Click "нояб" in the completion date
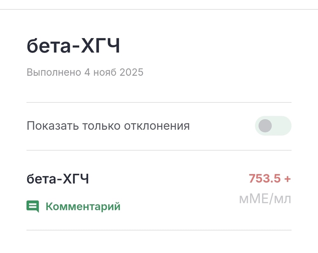This screenshot has width=318, height=253. coord(105,72)
